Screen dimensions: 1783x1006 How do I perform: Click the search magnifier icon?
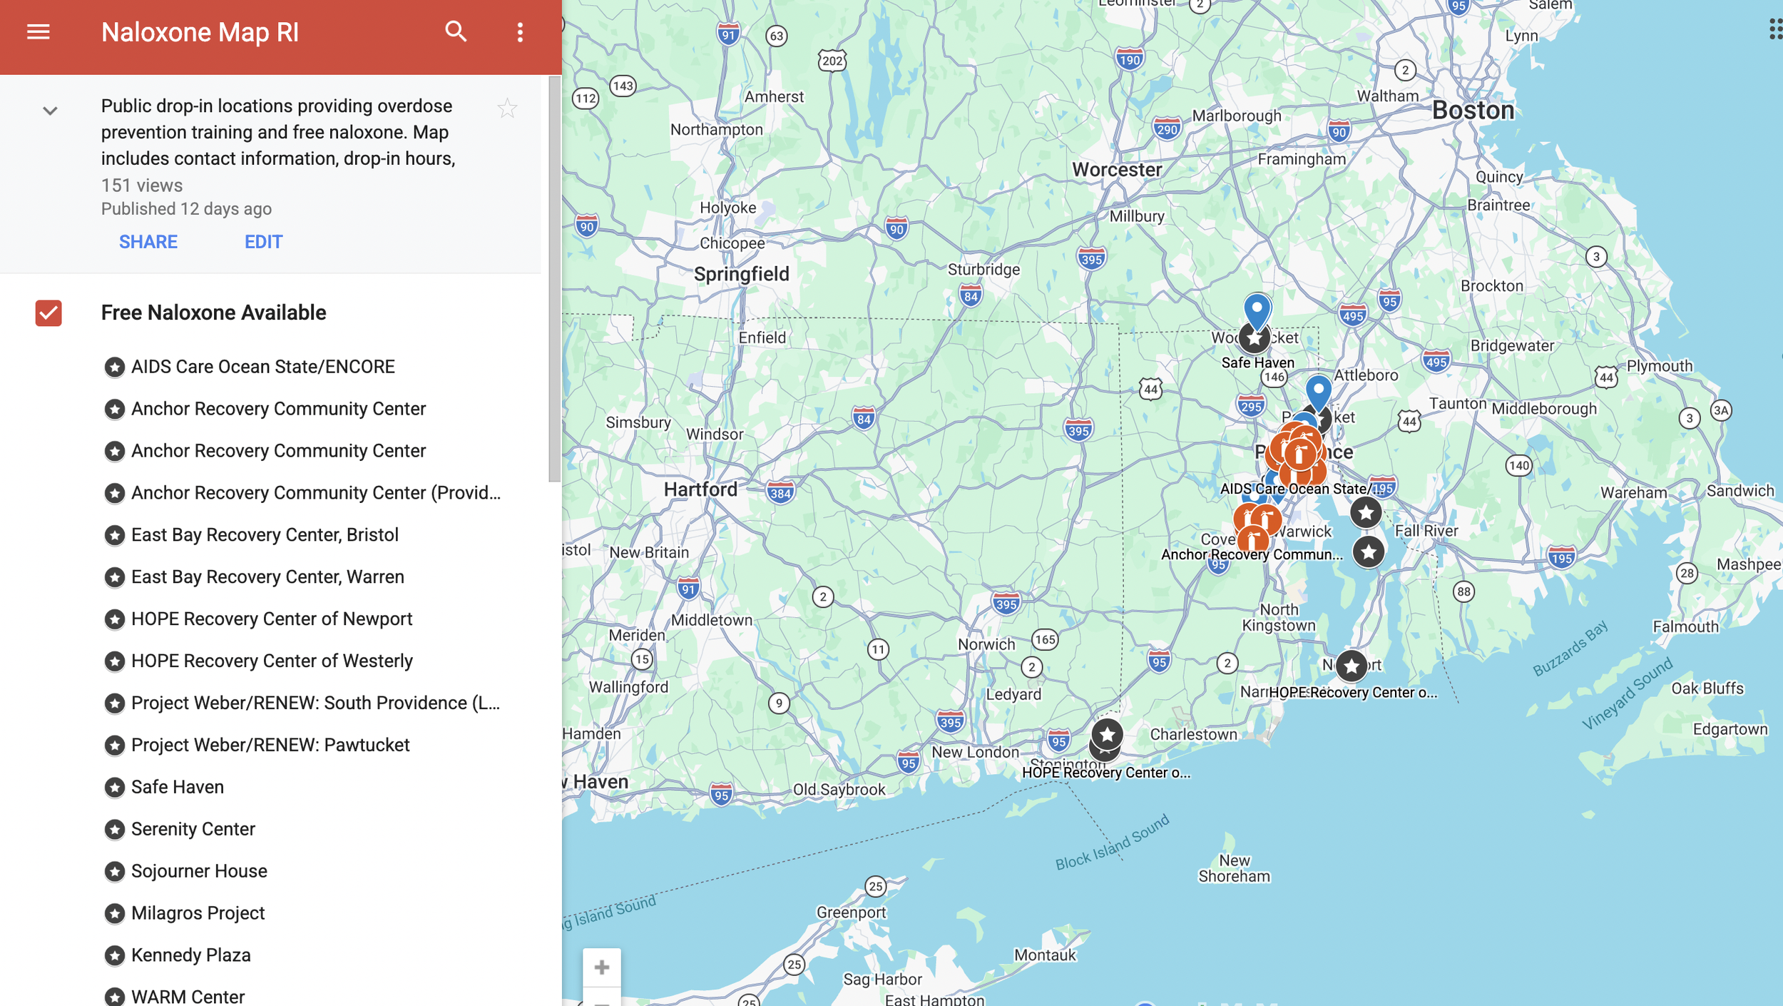(456, 31)
